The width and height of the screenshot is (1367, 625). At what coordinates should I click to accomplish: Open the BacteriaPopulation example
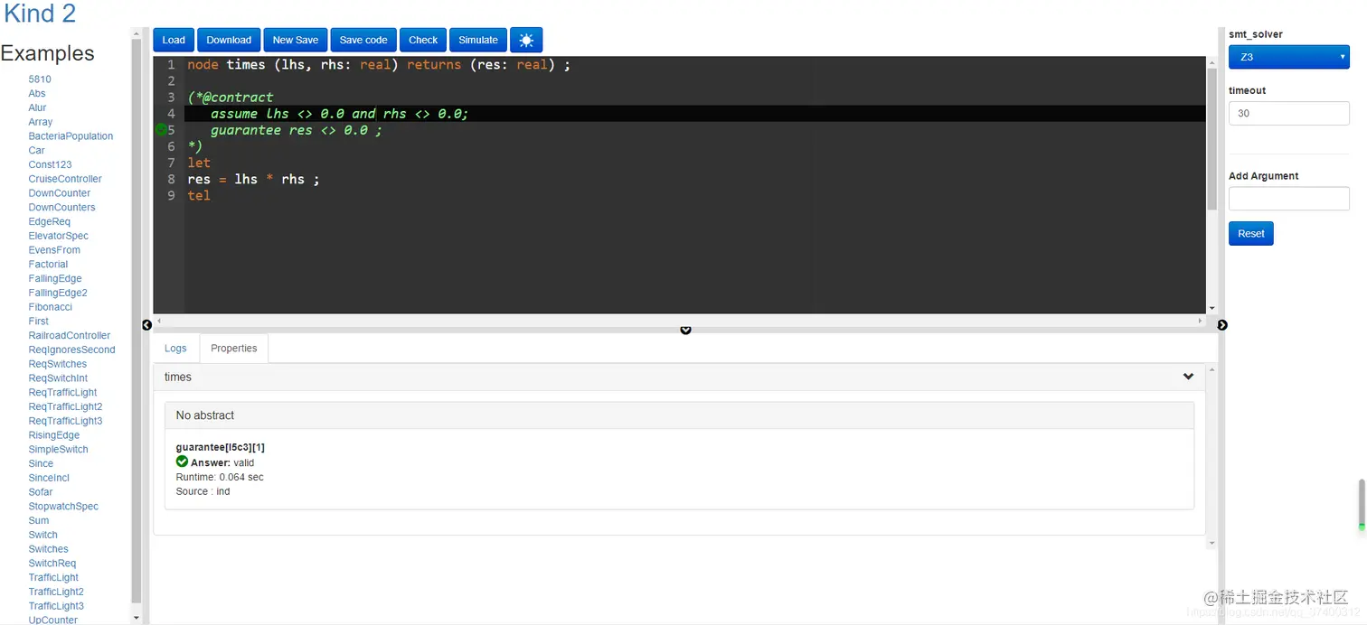pos(71,136)
